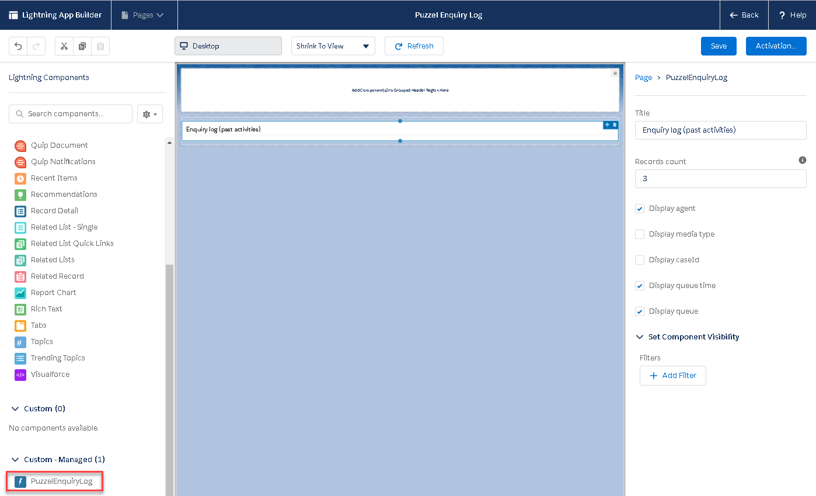Click the Add Filter button
The image size is (816, 496).
coord(672,376)
